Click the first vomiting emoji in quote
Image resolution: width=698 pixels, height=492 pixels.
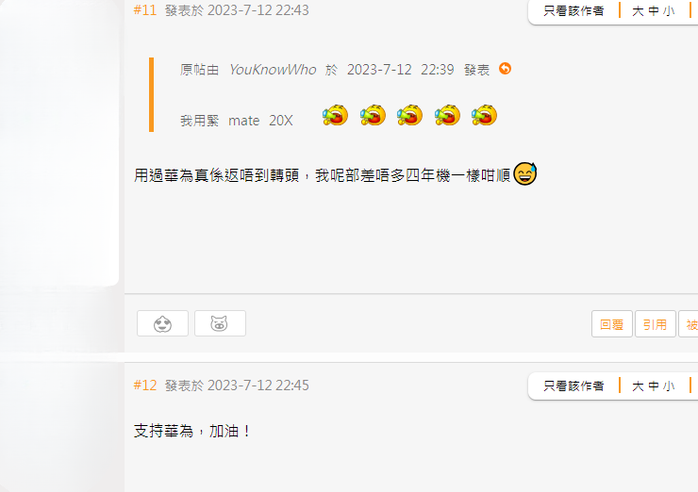click(335, 115)
